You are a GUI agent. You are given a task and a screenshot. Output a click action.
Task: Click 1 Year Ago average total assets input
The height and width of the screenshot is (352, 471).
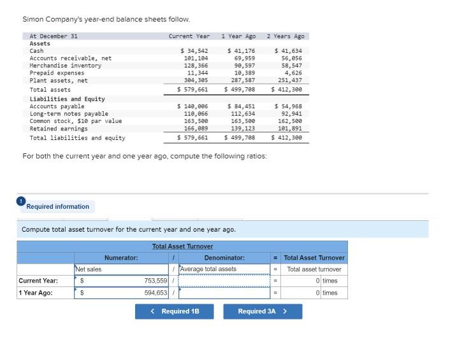[224, 293]
